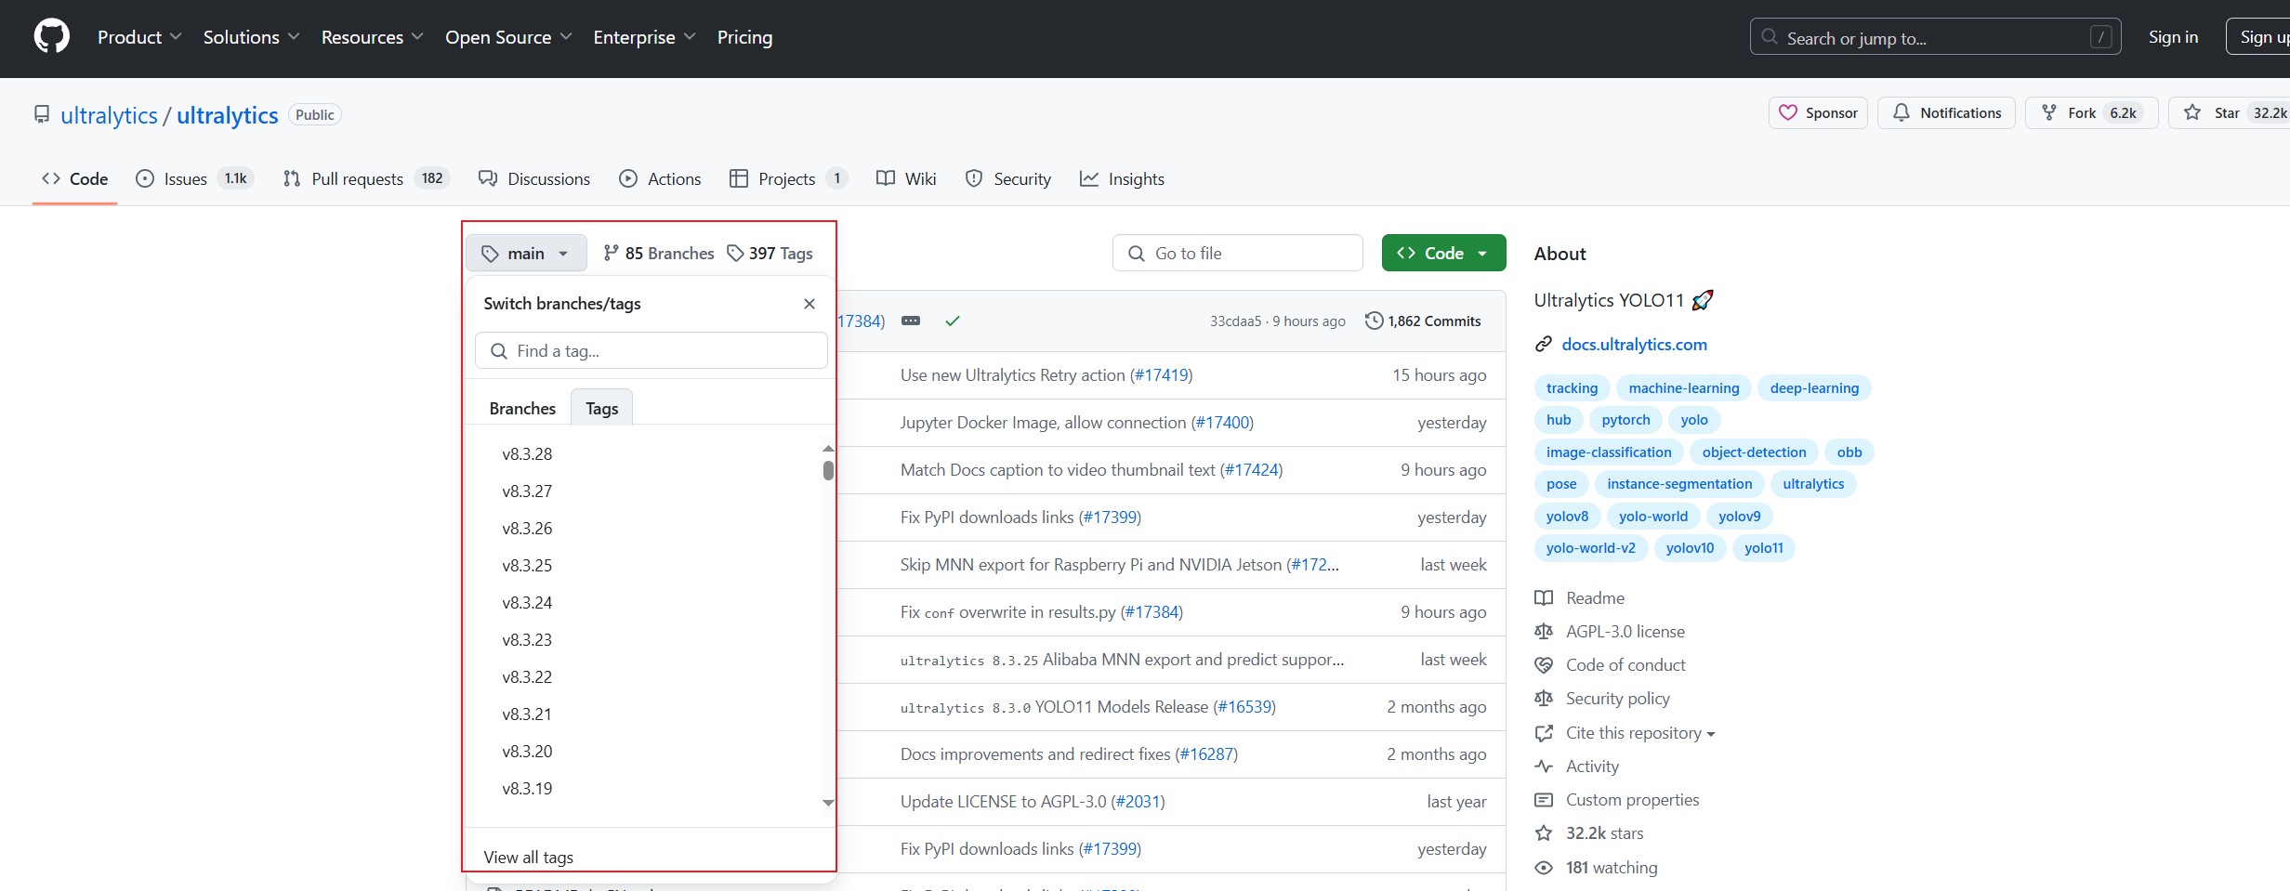
Task: Click the machine-learning topic tag
Action: pos(1683,387)
